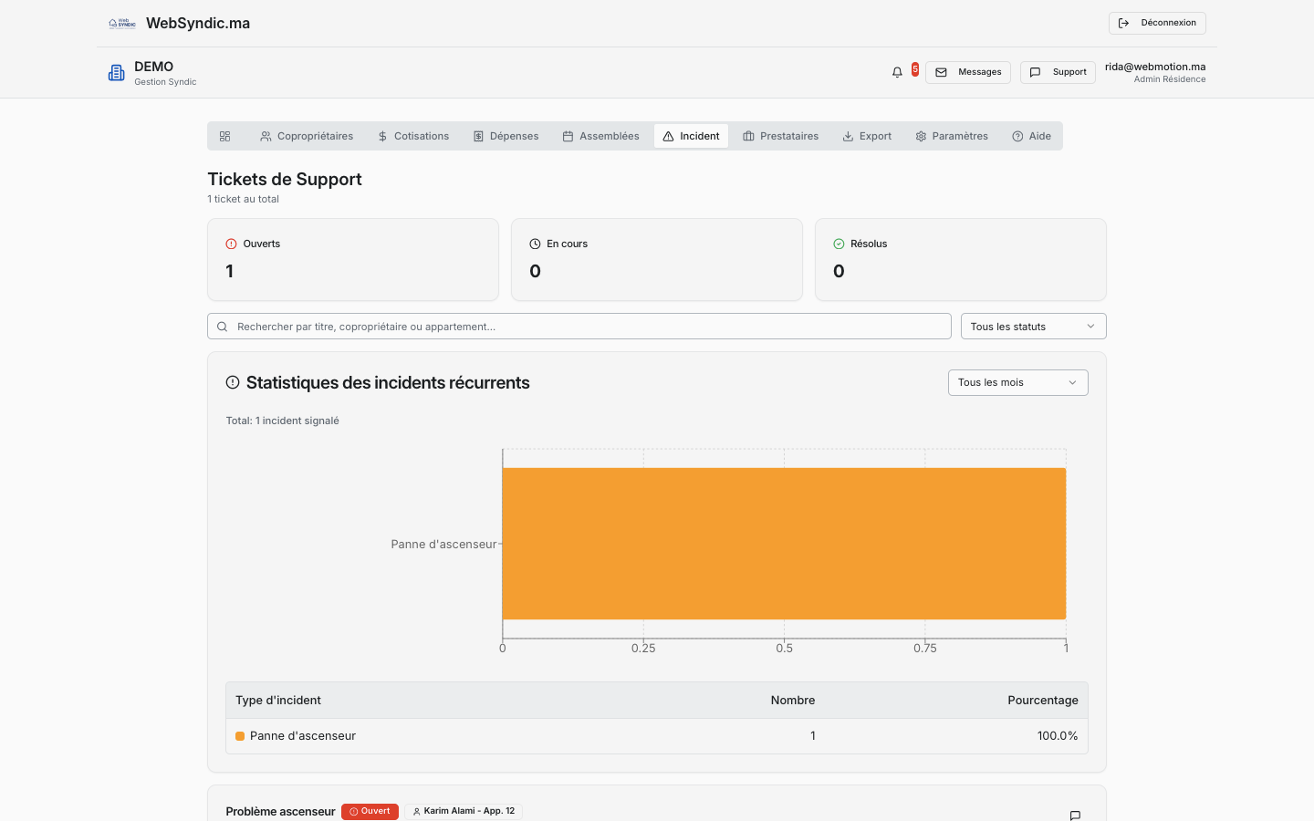This screenshot has width=1314, height=821.
Task: Click the WebSyndic logo icon
Action: pos(122,24)
